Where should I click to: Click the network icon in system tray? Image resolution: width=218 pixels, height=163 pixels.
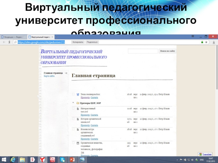(189, 160)
